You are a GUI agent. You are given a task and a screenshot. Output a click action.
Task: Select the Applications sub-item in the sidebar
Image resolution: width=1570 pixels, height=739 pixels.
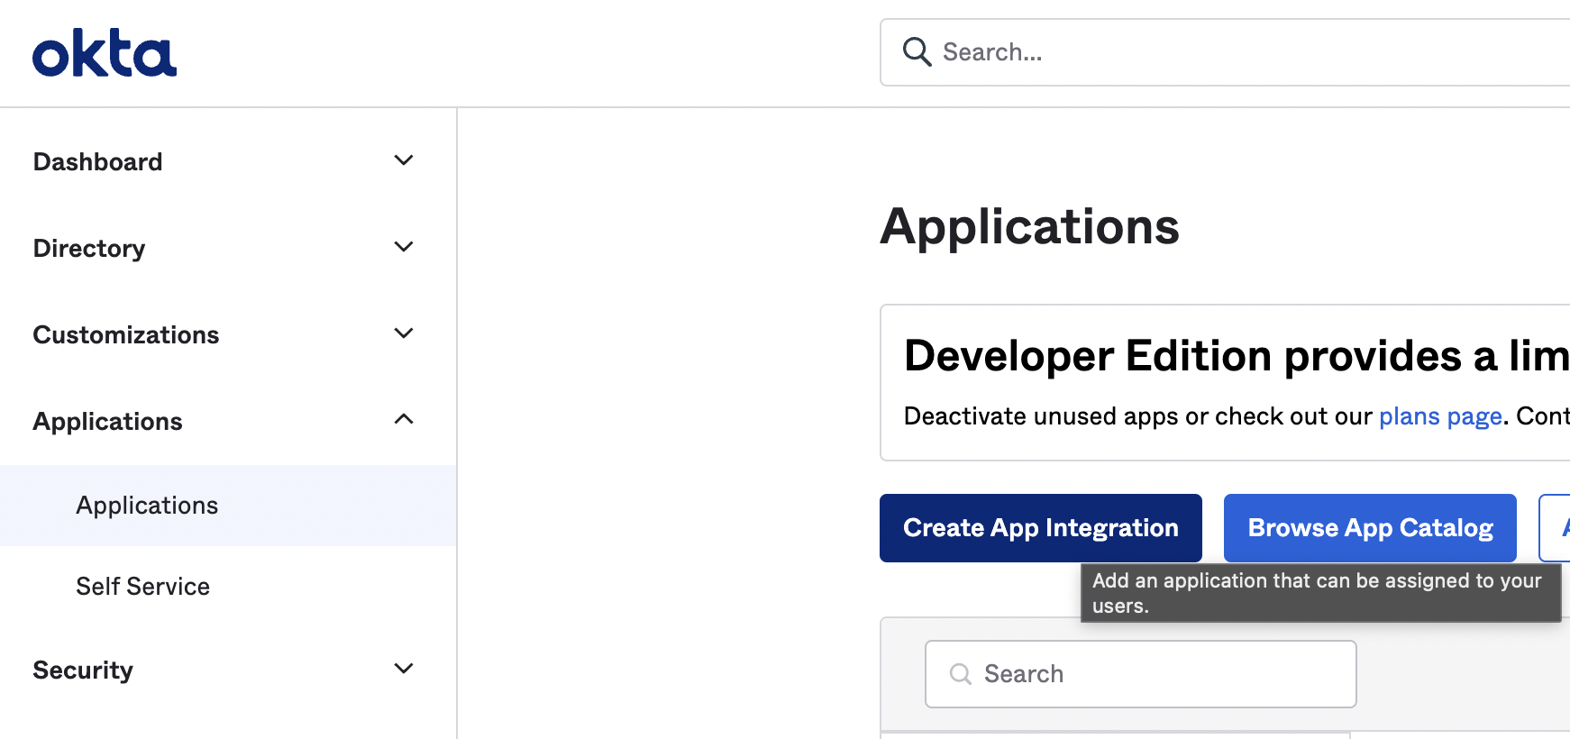[x=228, y=506]
